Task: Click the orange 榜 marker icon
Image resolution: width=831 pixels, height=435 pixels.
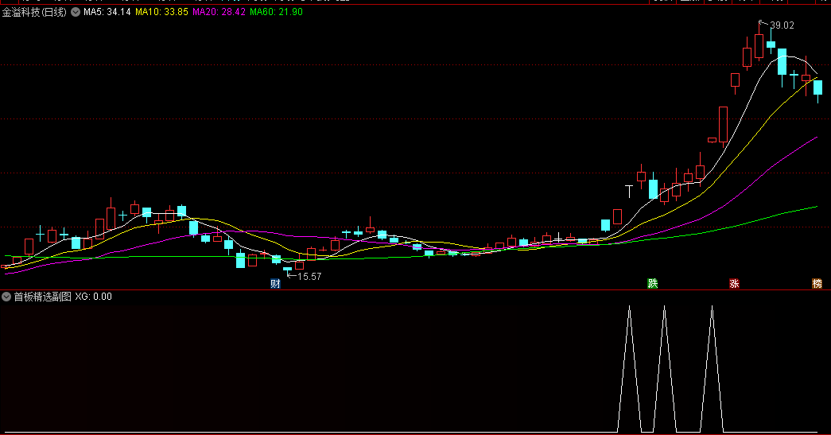Action: tap(817, 283)
